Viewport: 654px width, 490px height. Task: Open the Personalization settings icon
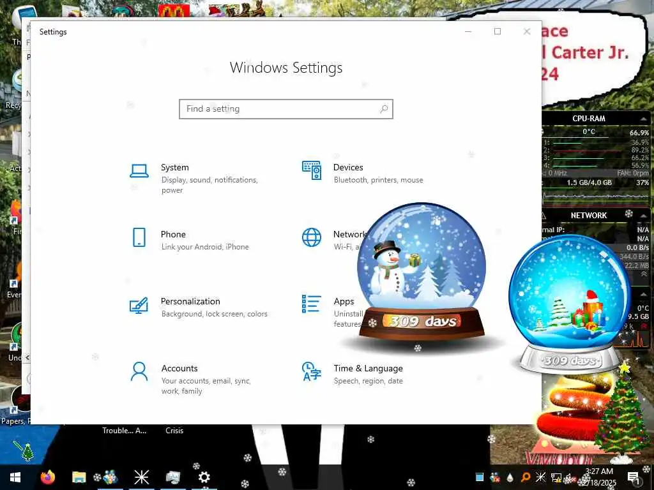pyautogui.click(x=139, y=305)
